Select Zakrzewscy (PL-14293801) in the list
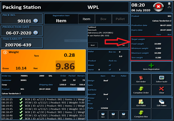 (x=100, y=33)
